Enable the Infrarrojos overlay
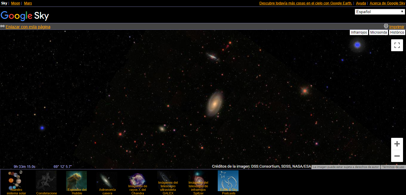 [x=359, y=32]
